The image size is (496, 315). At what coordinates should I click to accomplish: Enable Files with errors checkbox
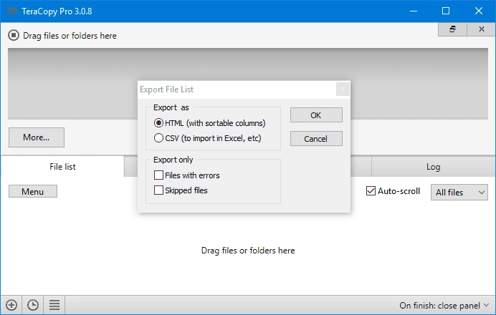pos(186,175)
